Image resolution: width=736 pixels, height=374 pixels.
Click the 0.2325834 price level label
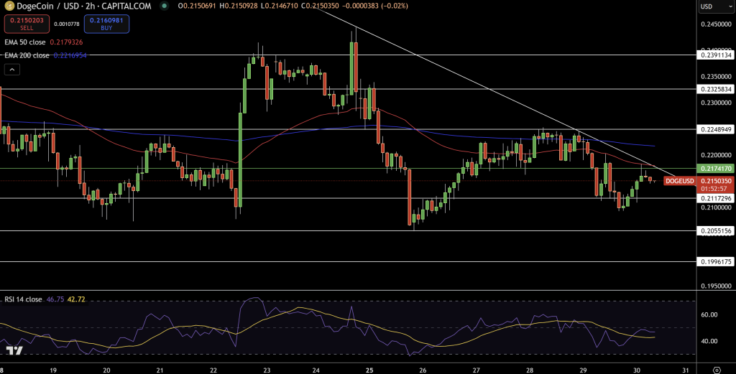point(717,89)
